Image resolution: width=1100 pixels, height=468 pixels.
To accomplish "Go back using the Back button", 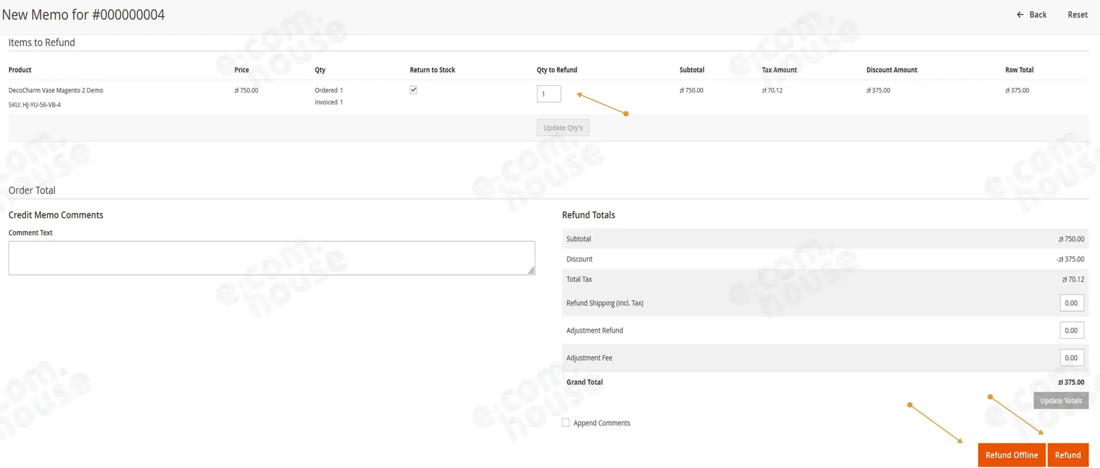I will [1031, 14].
